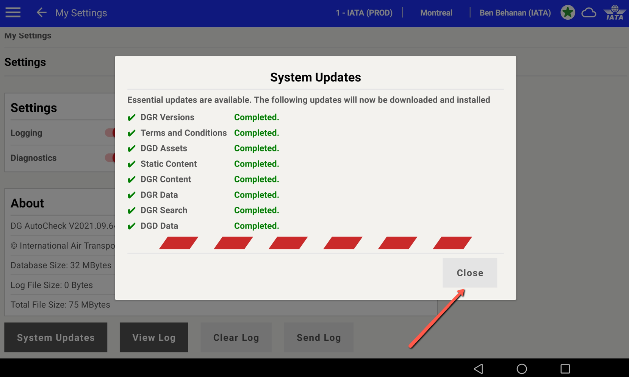Viewport: 629px width, 377px height.
Task: Tap the Log File Size: 0 Bytes text
Action: (x=52, y=285)
